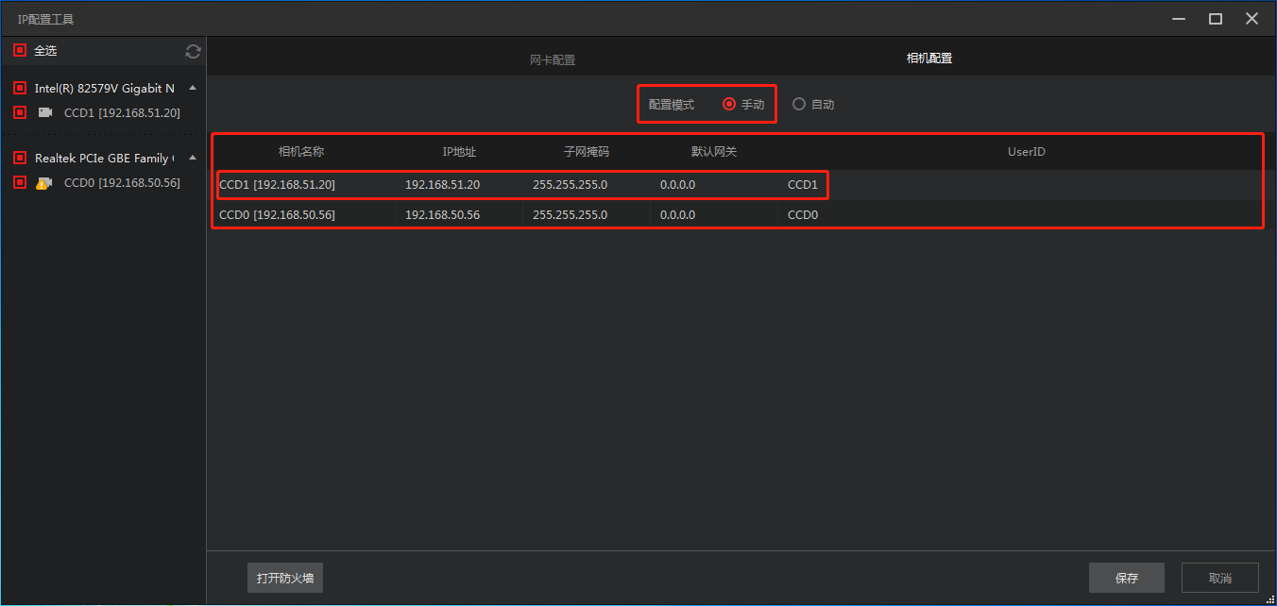Click the refresh icon beside 全选
The width and height of the screenshot is (1277, 606).
[x=193, y=51]
